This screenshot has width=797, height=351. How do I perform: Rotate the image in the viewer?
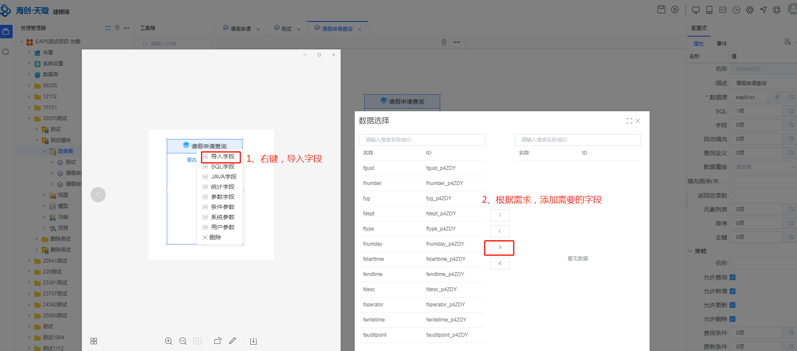[x=218, y=341]
